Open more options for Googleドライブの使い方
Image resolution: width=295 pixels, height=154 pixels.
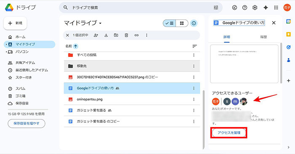coord(194,88)
